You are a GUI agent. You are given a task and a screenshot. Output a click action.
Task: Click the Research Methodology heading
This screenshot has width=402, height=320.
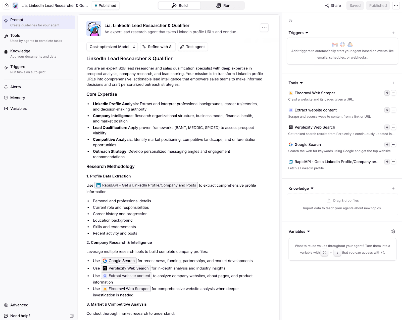point(111,167)
